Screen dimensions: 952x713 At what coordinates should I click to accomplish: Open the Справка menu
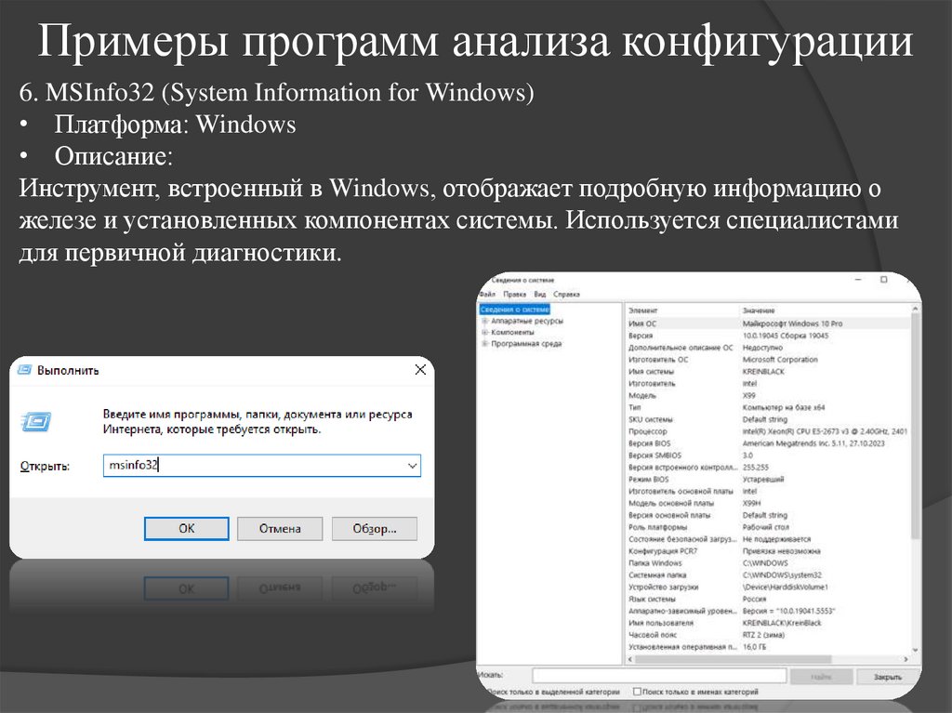point(569,295)
